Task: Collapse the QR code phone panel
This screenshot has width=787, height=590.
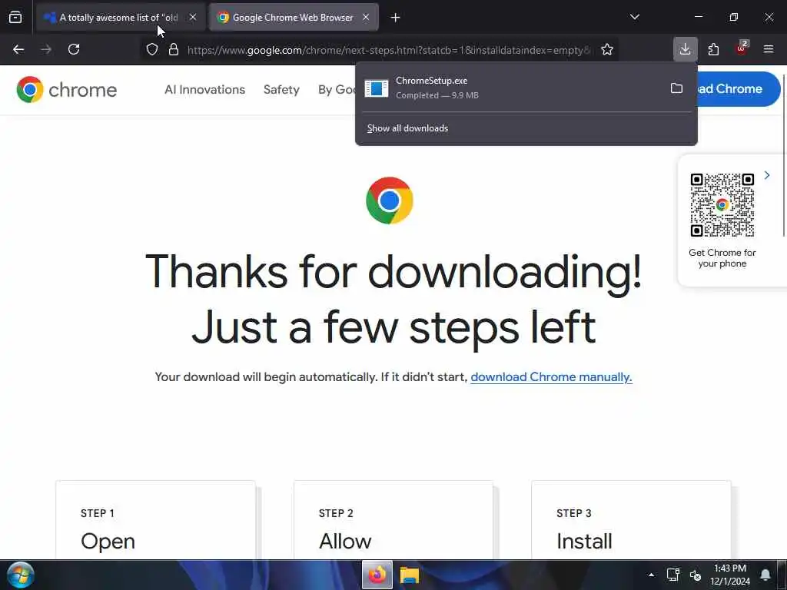Action: 767,175
